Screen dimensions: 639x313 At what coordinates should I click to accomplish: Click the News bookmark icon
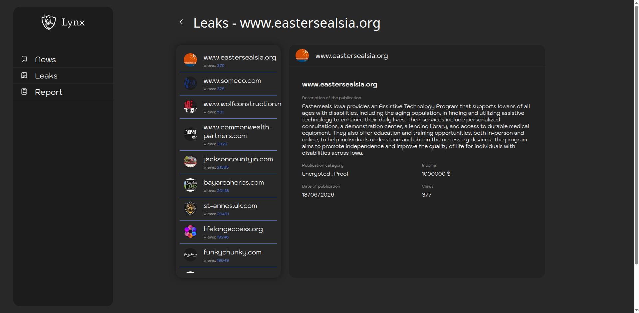tap(24, 59)
